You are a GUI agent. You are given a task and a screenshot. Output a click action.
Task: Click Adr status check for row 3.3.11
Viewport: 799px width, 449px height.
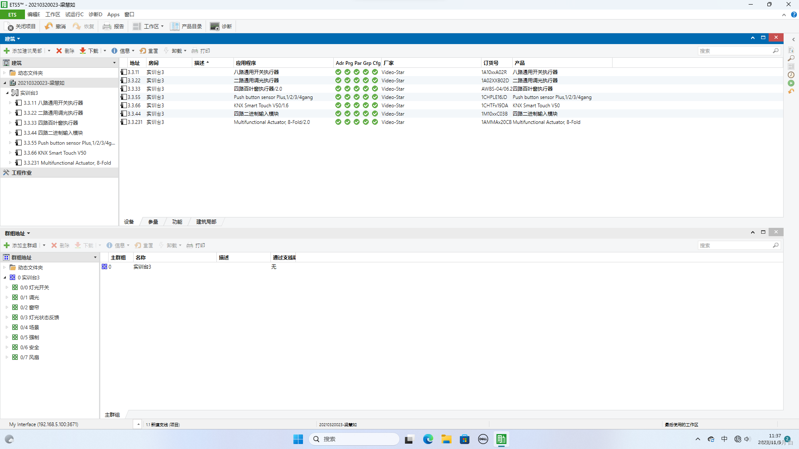(338, 72)
